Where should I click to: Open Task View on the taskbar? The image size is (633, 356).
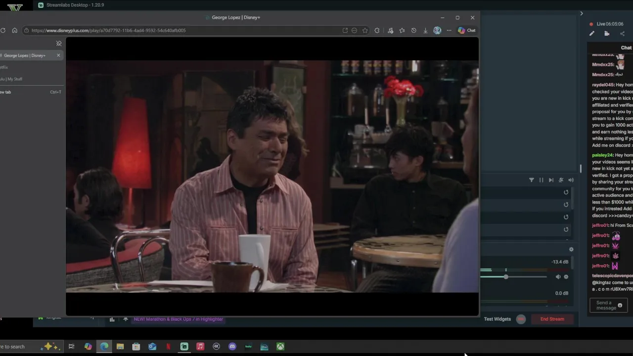click(71, 347)
